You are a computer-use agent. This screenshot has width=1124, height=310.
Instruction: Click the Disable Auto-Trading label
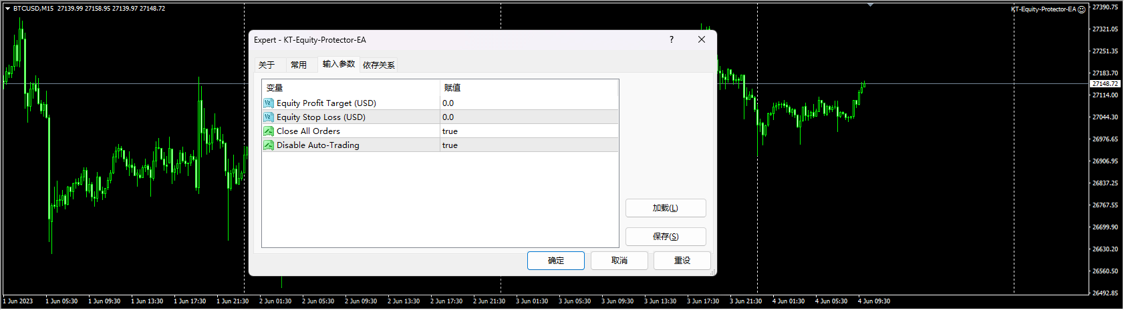(318, 145)
